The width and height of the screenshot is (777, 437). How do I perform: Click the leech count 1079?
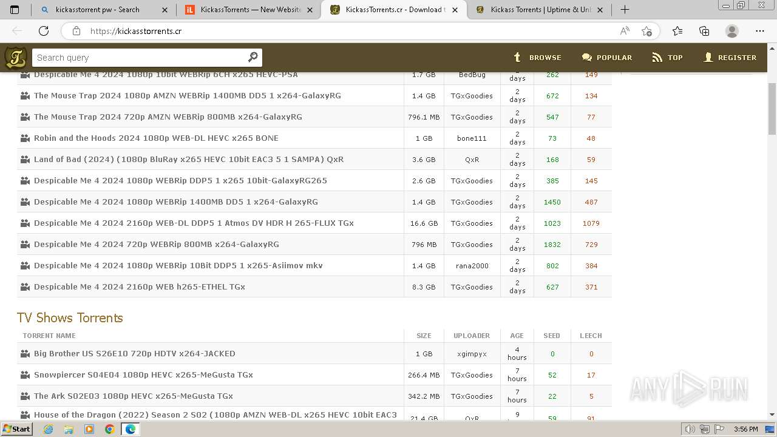[x=591, y=223]
